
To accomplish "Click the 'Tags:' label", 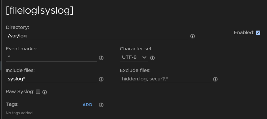I will pos(12,104).
